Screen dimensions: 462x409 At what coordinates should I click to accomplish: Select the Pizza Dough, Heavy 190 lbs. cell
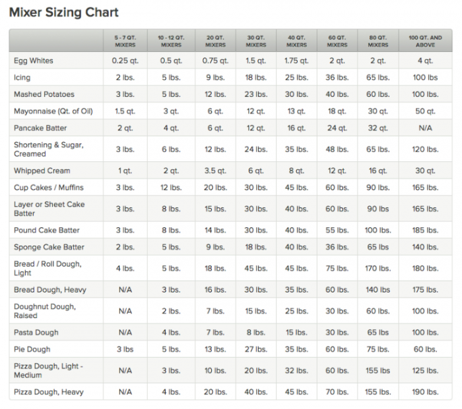pyautogui.click(x=425, y=392)
